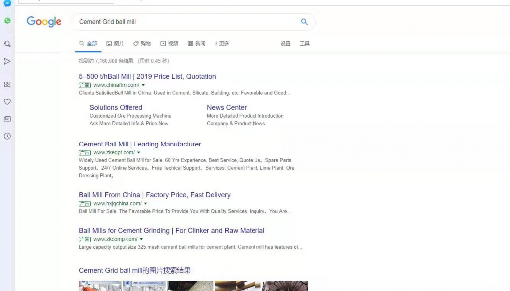Open the Solutions Offered sitelink
Image resolution: width=510 pixels, height=291 pixels.
pyautogui.click(x=116, y=108)
